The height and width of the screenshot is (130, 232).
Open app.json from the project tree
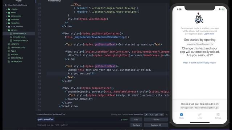pos(14,55)
